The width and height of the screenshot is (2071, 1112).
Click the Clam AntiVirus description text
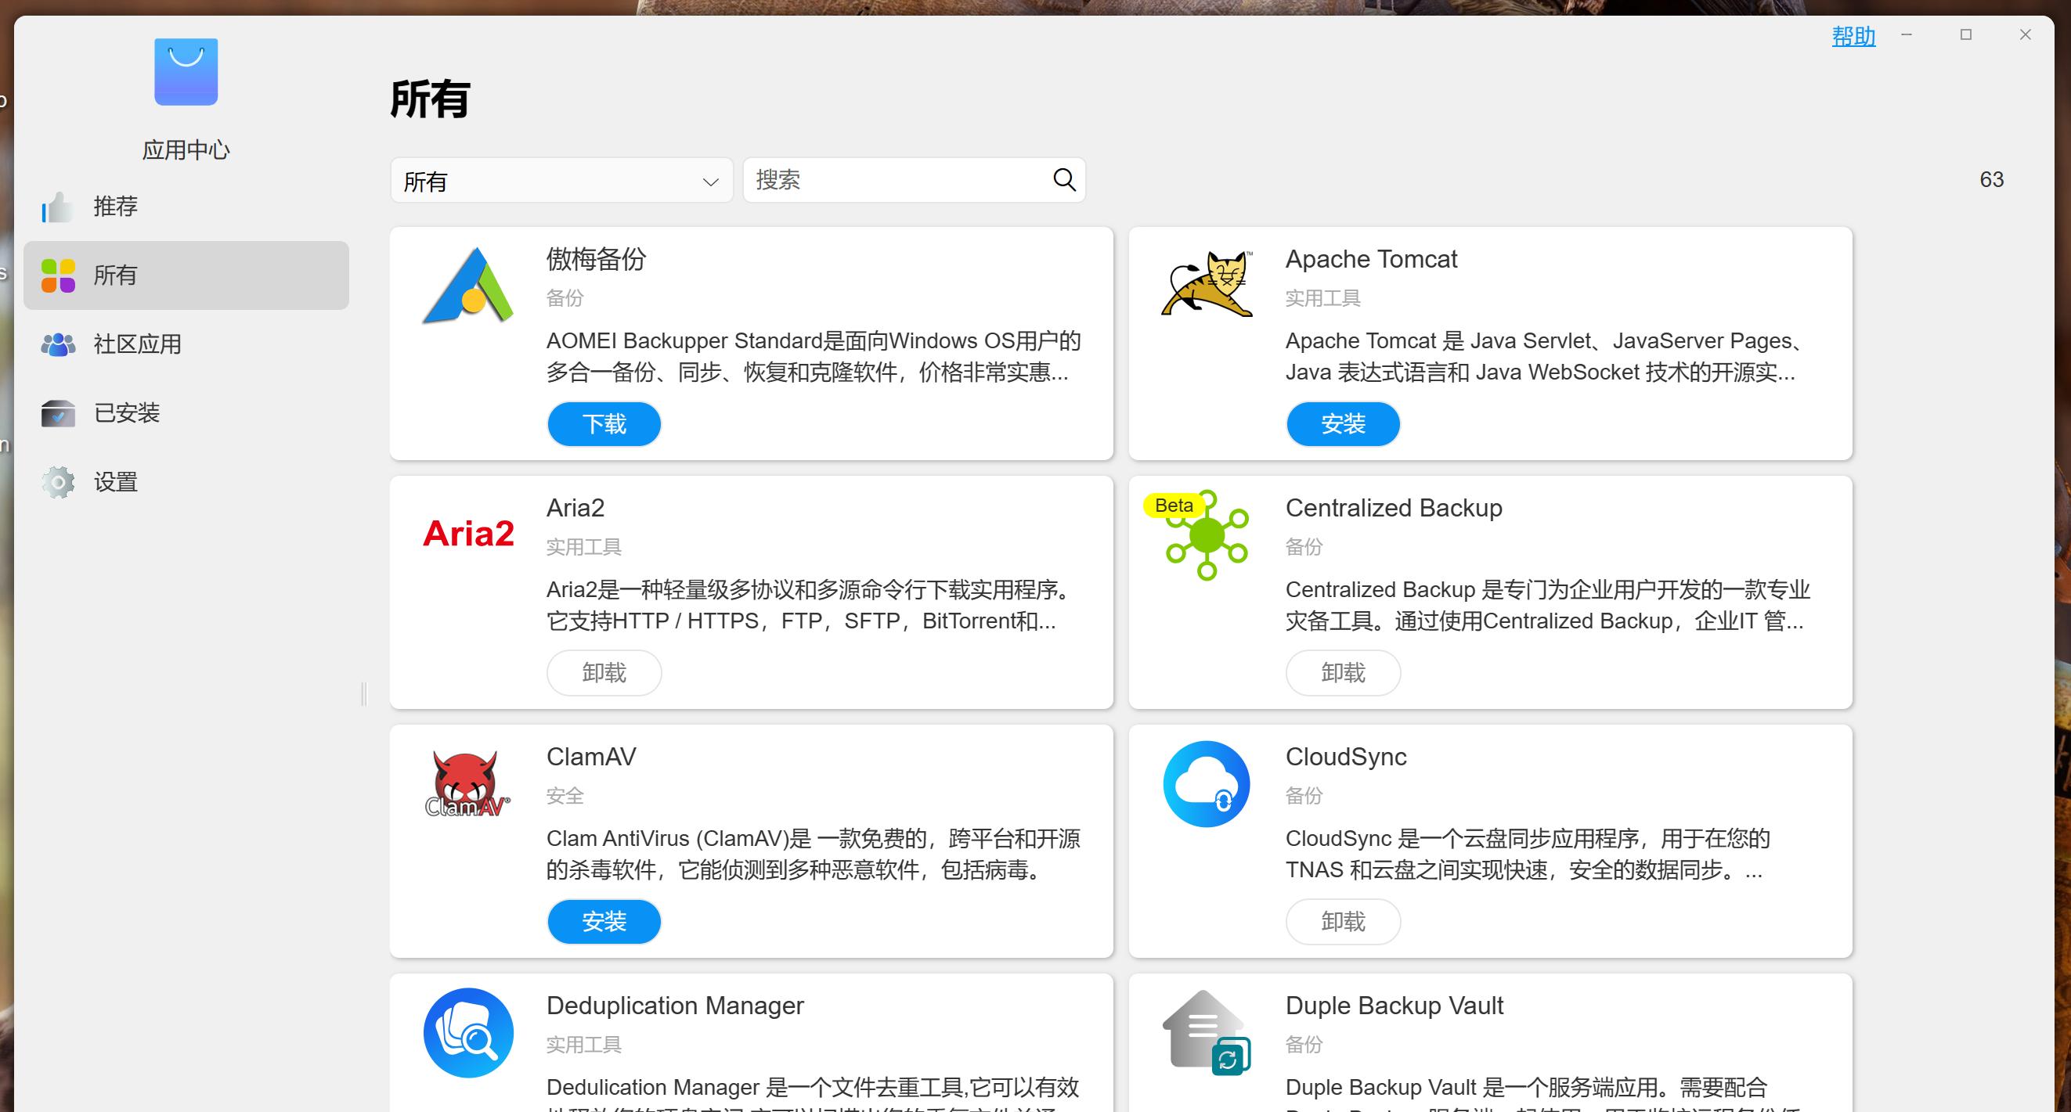click(813, 854)
